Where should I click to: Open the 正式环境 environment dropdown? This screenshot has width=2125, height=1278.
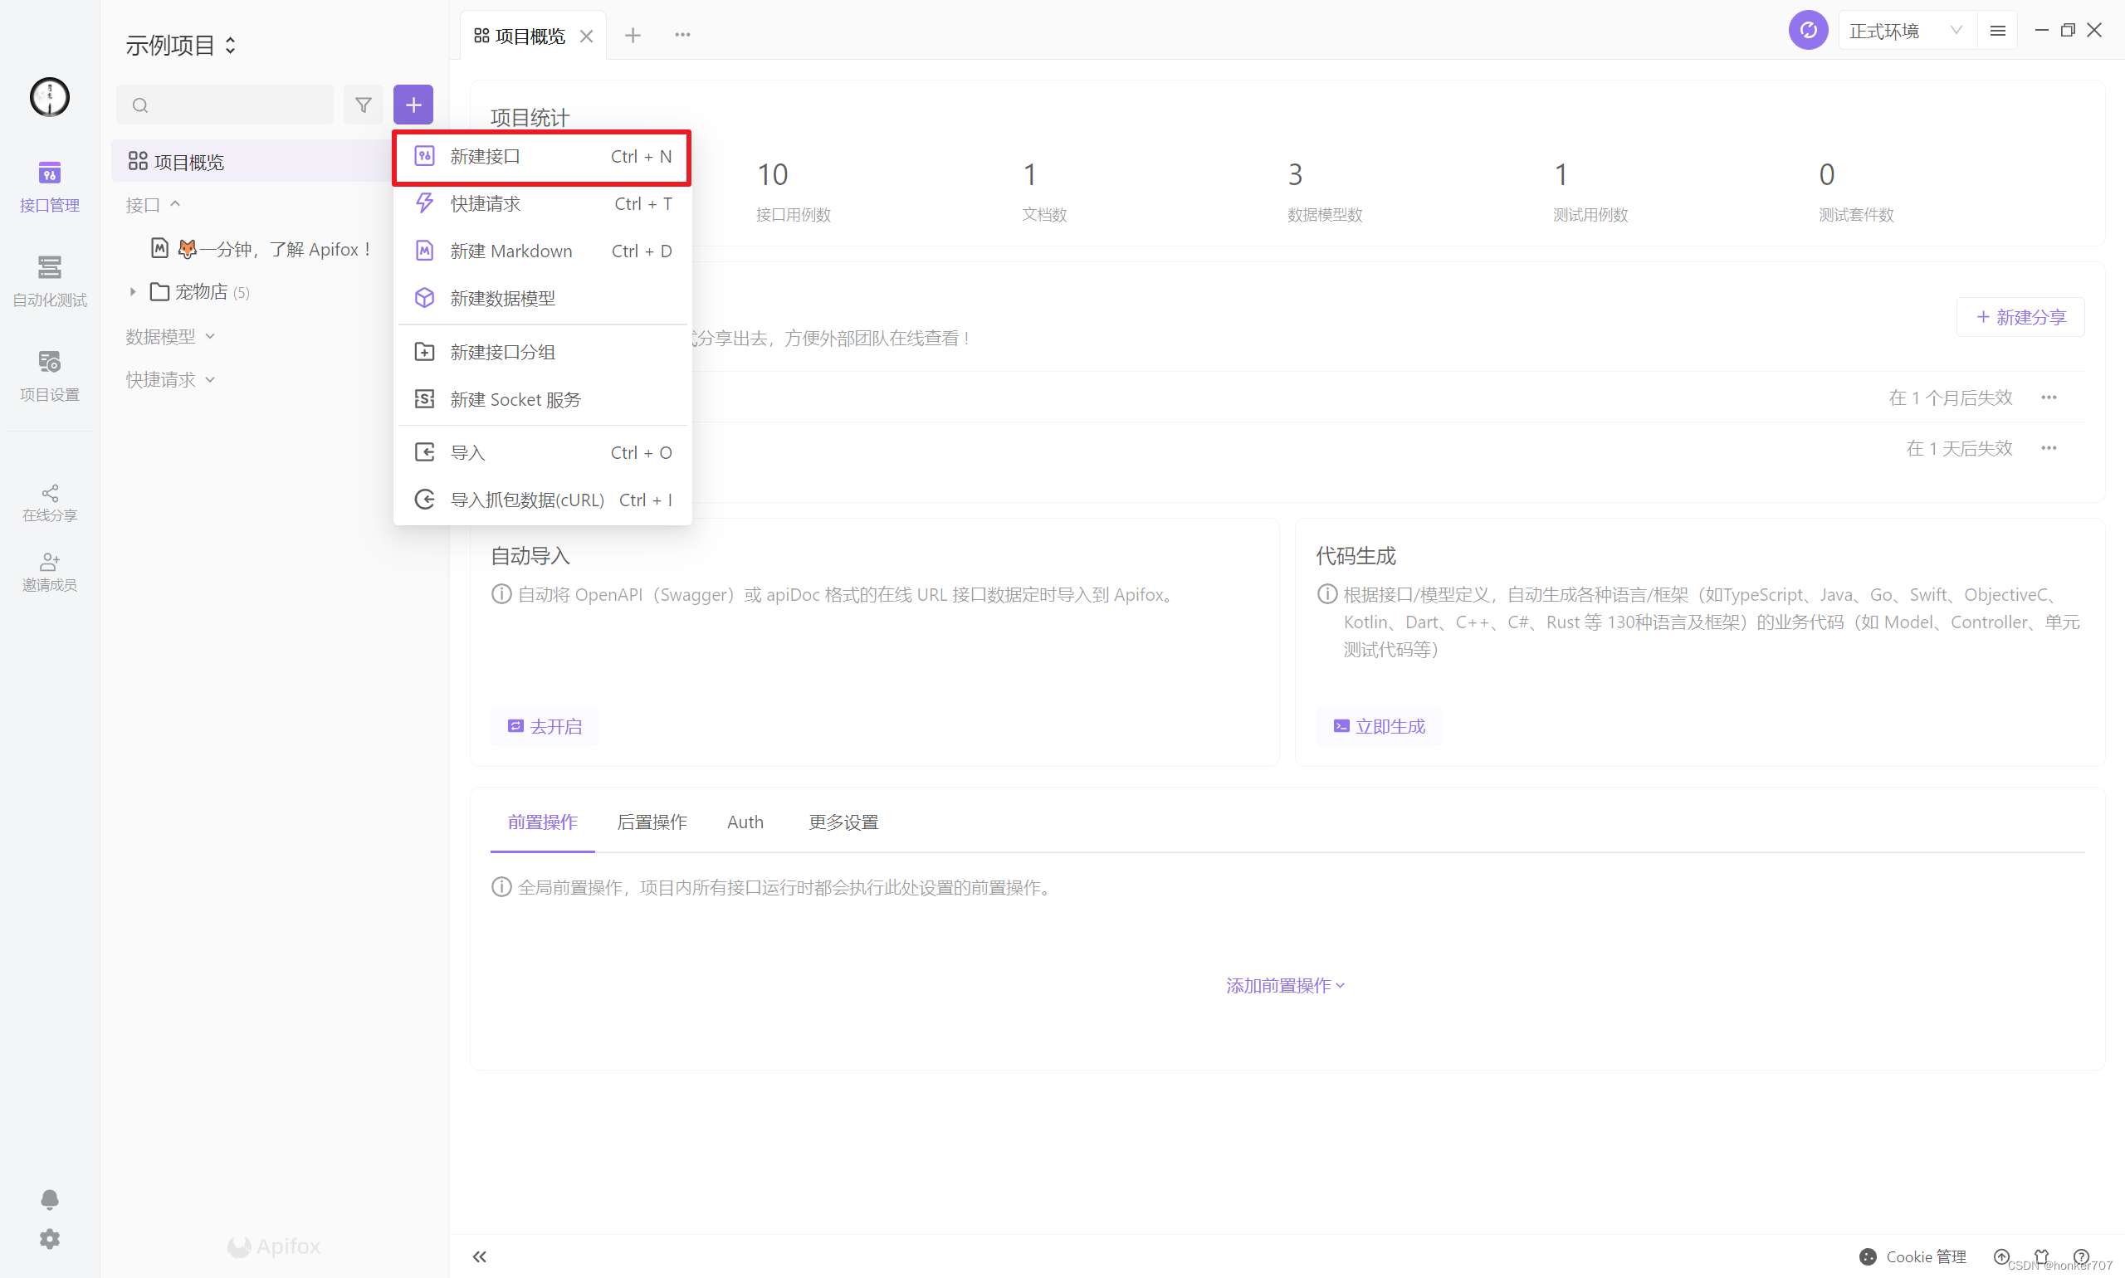pos(1905,31)
